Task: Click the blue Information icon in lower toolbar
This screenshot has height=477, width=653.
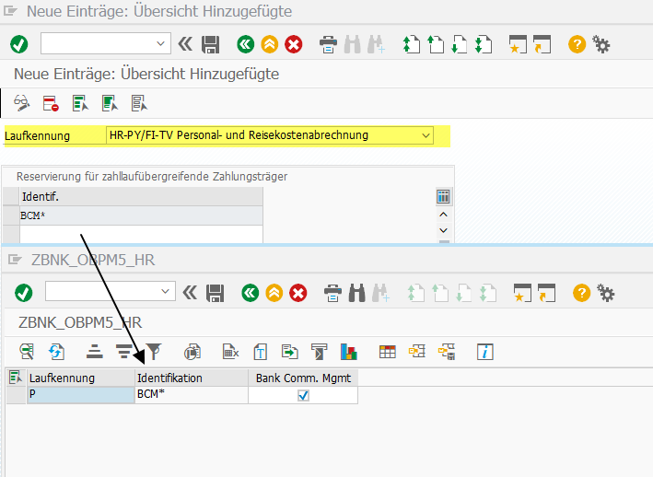Action: (x=484, y=351)
